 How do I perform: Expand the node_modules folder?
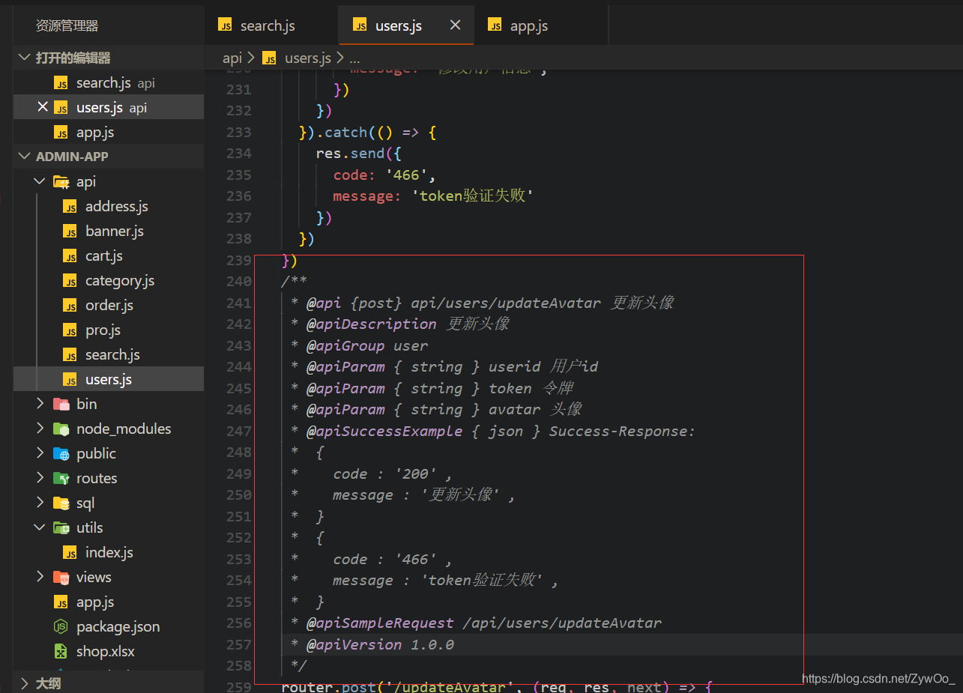point(40,429)
